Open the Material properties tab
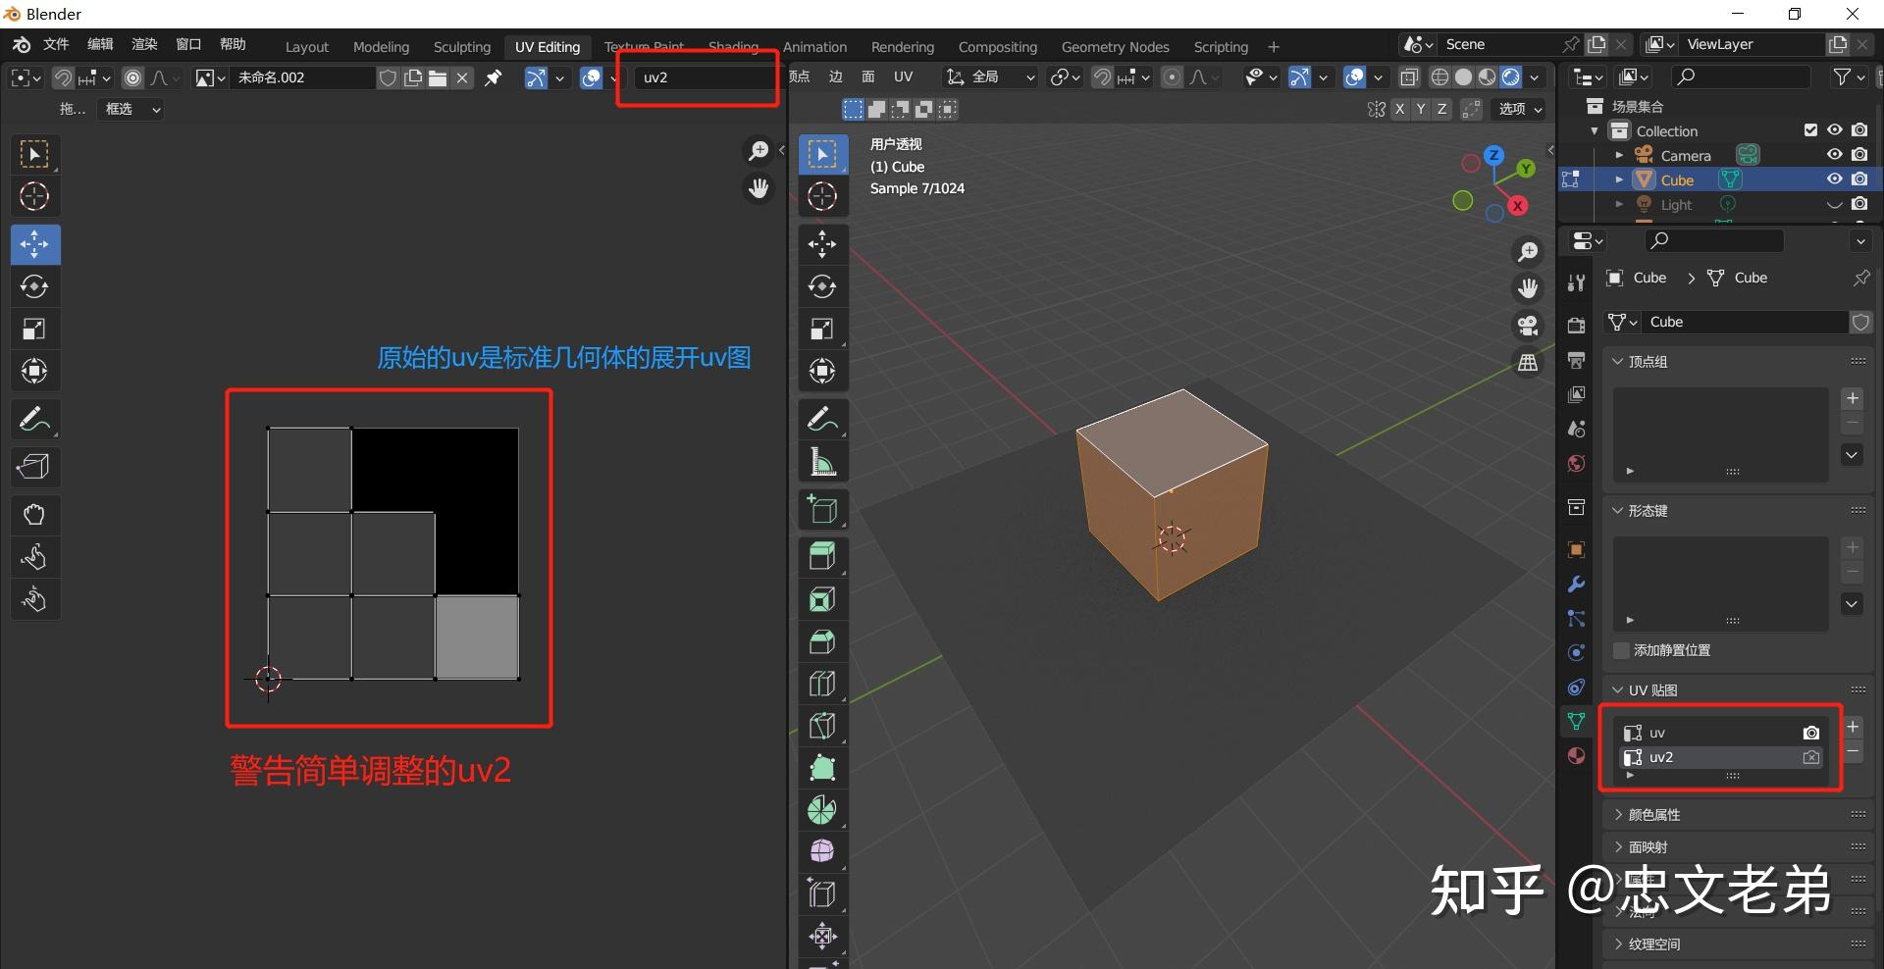The height and width of the screenshot is (969, 1884). click(x=1575, y=756)
